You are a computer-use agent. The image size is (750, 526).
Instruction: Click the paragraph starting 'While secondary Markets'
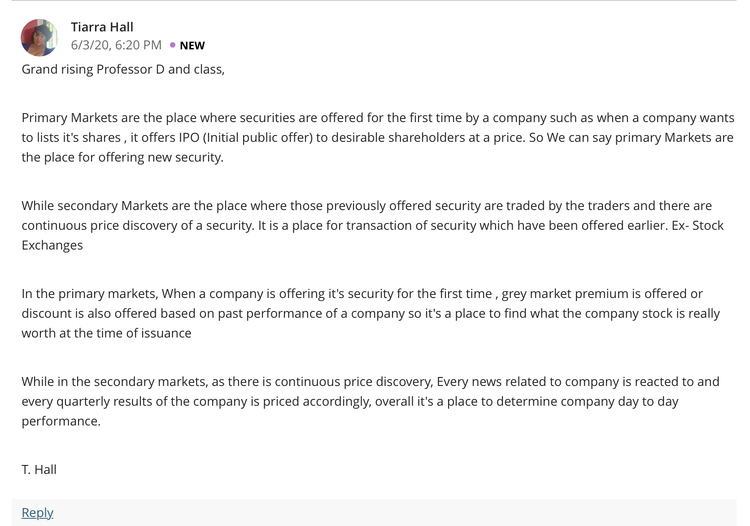click(x=373, y=225)
